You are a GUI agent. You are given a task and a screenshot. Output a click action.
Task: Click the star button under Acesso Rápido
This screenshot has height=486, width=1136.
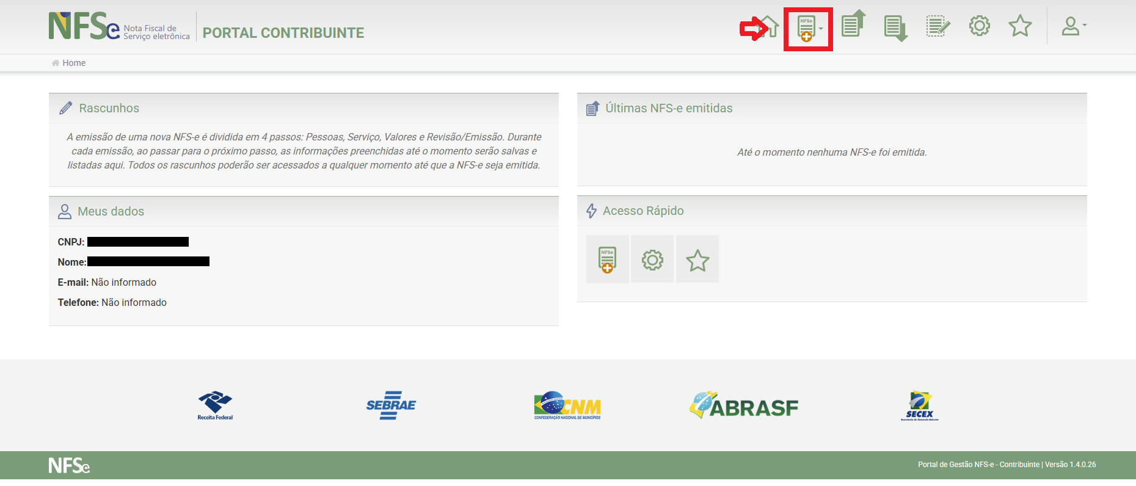click(697, 260)
